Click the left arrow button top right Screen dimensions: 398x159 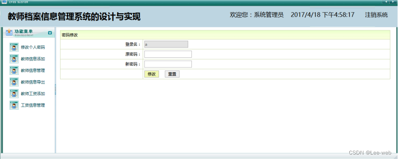(386, 2)
